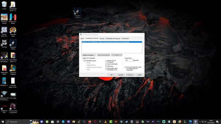Click the Opções avançadas button
221x124 pixels.
pyautogui.click(x=89, y=55)
